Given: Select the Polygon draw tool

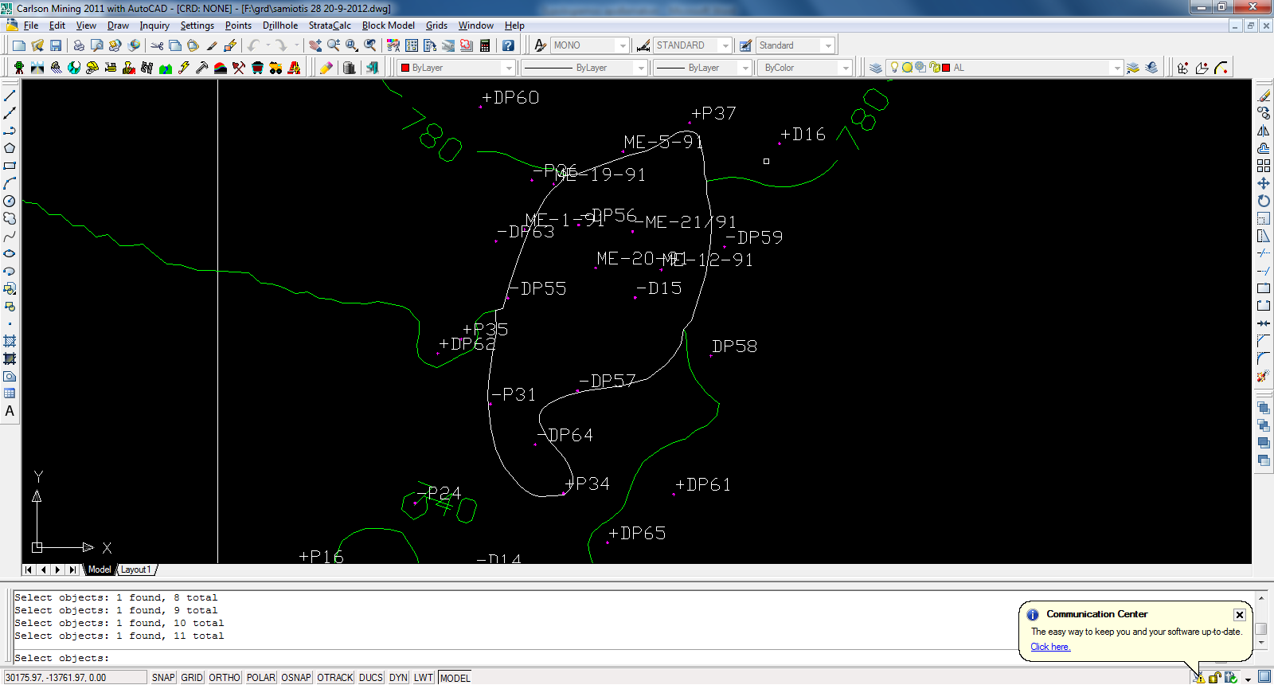Looking at the screenshot, I should (10, 148).
